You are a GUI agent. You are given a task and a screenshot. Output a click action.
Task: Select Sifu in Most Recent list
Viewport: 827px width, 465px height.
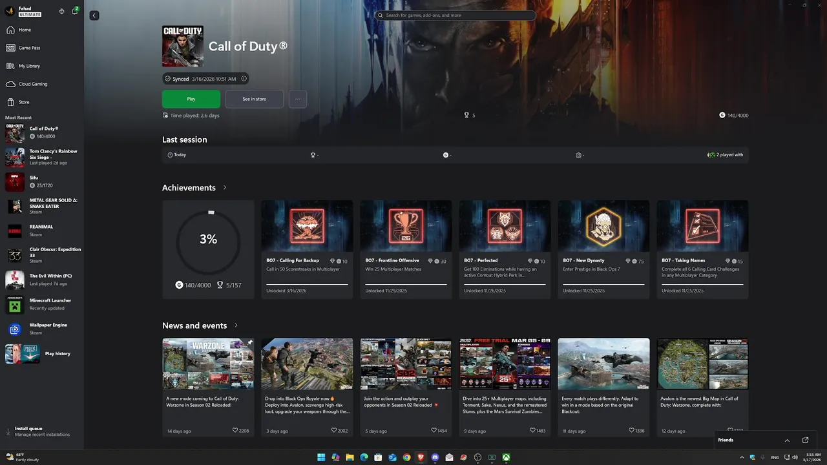click(42, 181)
